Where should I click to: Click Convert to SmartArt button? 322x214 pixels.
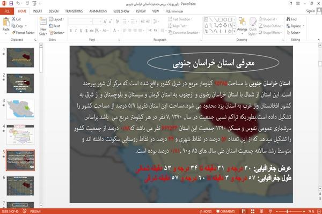click(184, 33)
